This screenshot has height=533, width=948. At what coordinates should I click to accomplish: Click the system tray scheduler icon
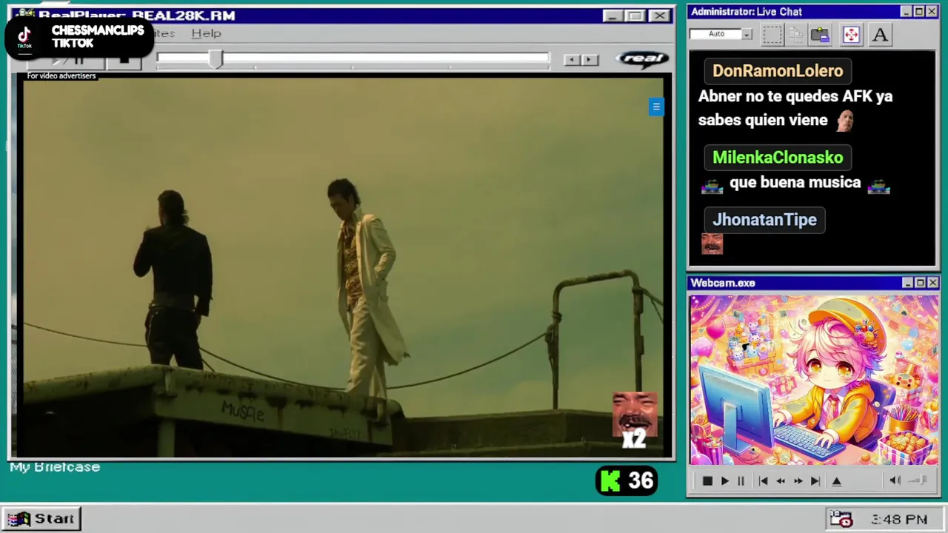[841, 519]
